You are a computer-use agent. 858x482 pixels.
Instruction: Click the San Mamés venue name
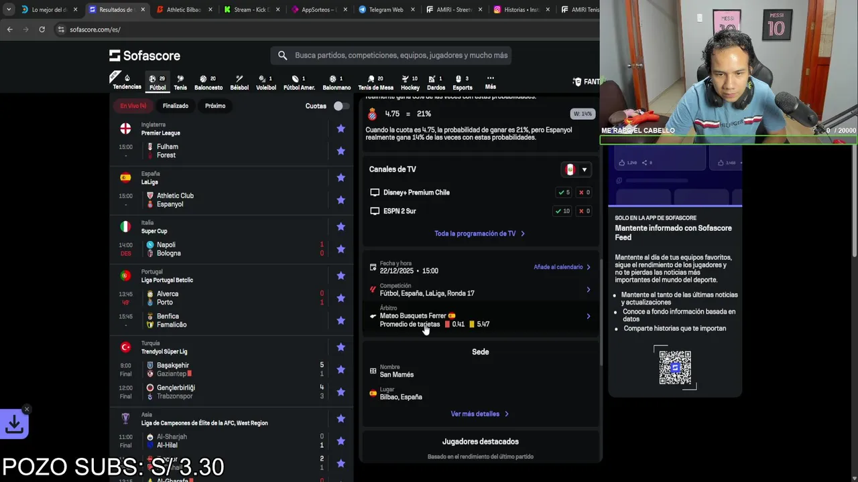pos(397,375)
